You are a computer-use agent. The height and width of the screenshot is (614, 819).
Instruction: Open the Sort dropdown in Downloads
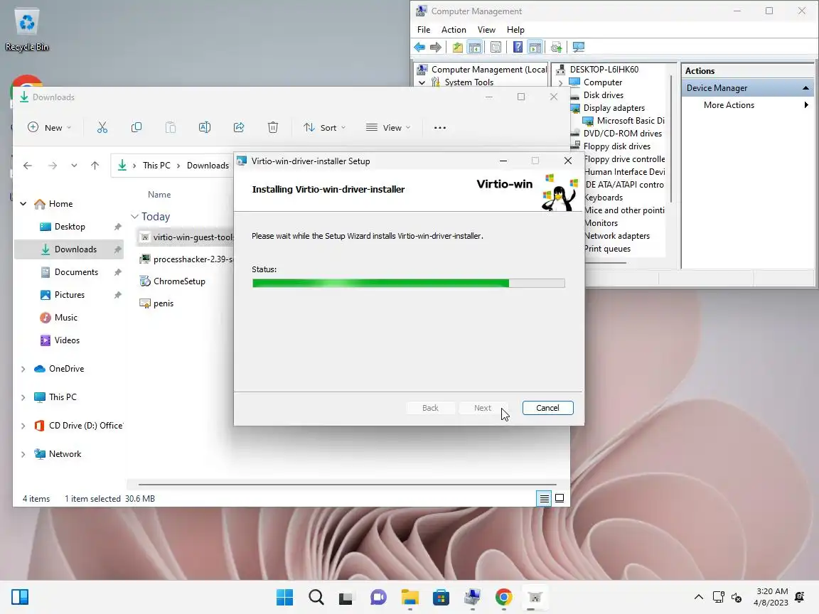point(324,127)
